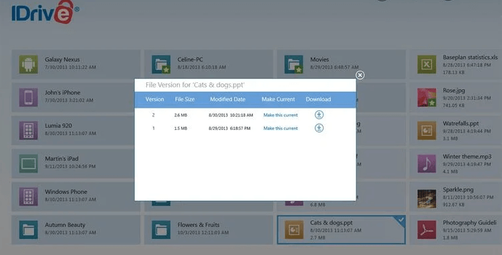
Task: Click the Photography Guideli file name
Action: (470, 222)
